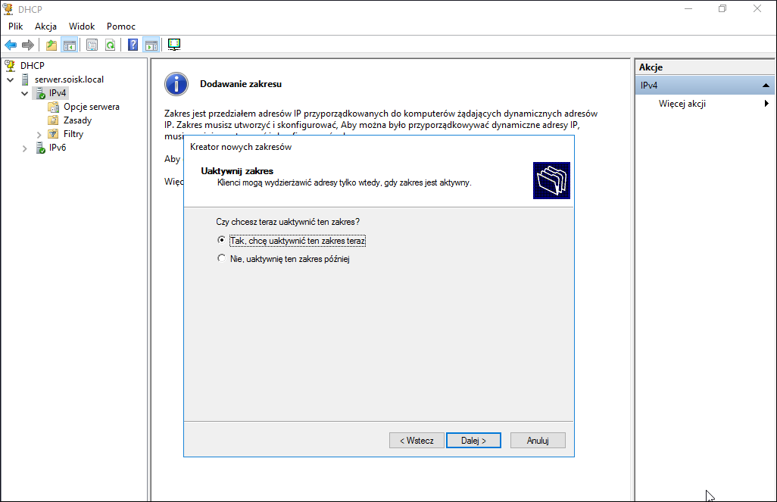Toggle the console tree pane icon
This screenshot has width=777, height=502.
click(x=70, y=45)
